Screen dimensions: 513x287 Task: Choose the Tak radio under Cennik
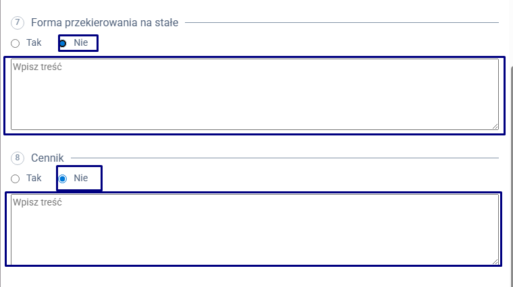coord(16,179)
